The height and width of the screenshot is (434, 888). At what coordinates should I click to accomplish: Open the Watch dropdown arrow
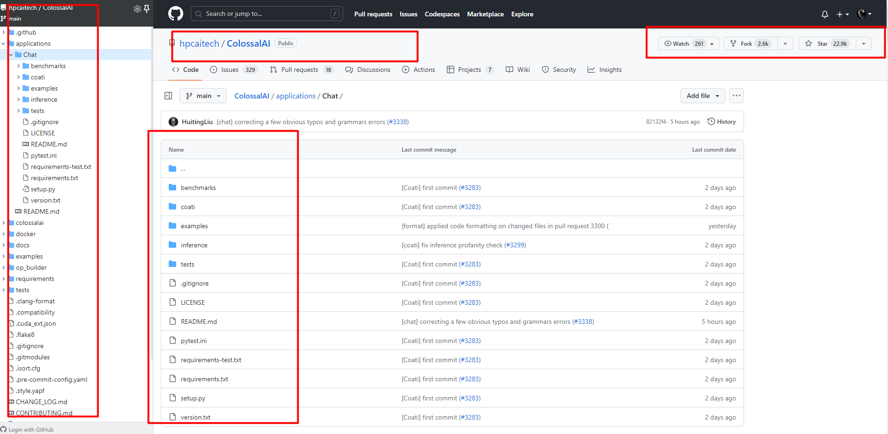712,44
